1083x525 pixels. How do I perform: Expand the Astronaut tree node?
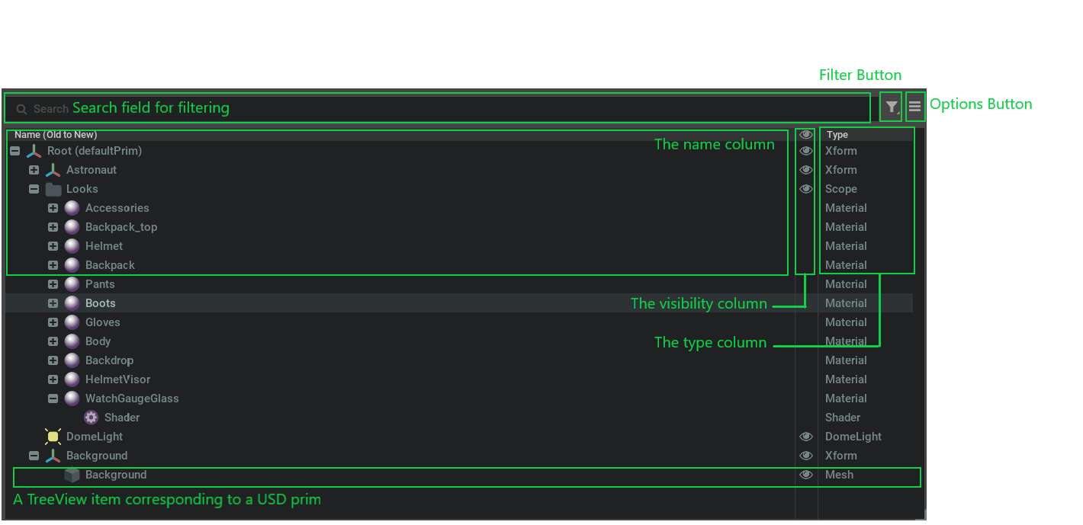tap(34, 170)
